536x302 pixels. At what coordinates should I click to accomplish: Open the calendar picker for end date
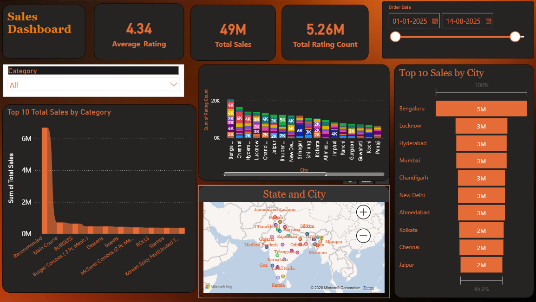click(x=488, y=21)
